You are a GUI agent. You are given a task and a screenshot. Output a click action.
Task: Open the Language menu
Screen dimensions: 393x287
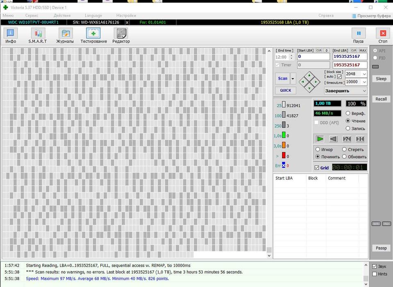tap(93, 16)
